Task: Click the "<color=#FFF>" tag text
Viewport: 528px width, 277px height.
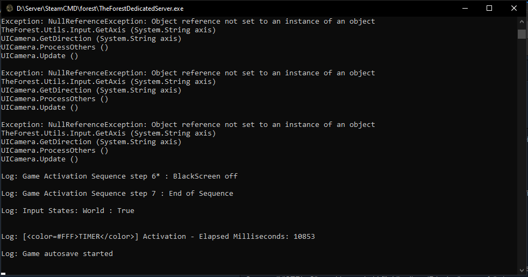Action: tap(52, 237)
